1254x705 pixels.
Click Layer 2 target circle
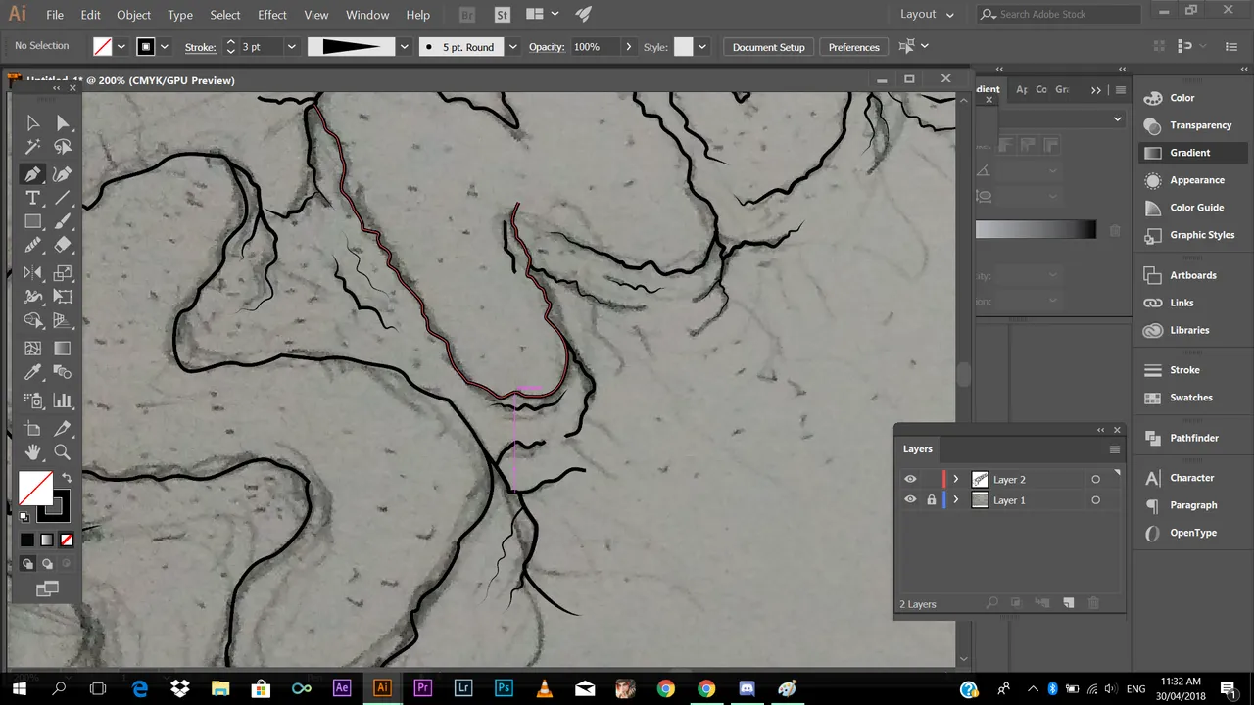pos(1095,479)
